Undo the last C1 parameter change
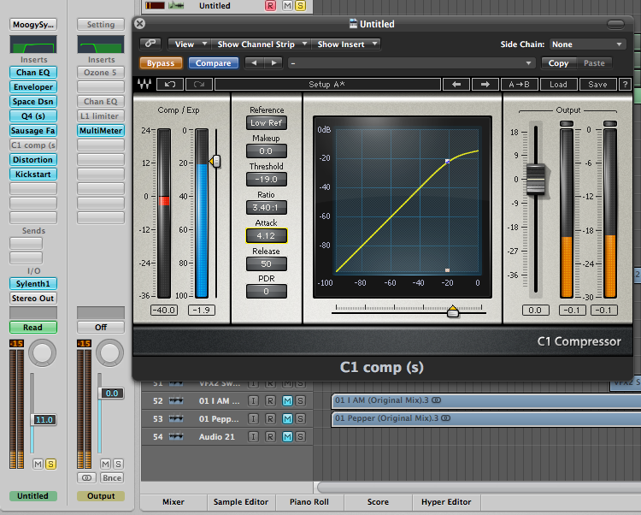 point(170,85)
